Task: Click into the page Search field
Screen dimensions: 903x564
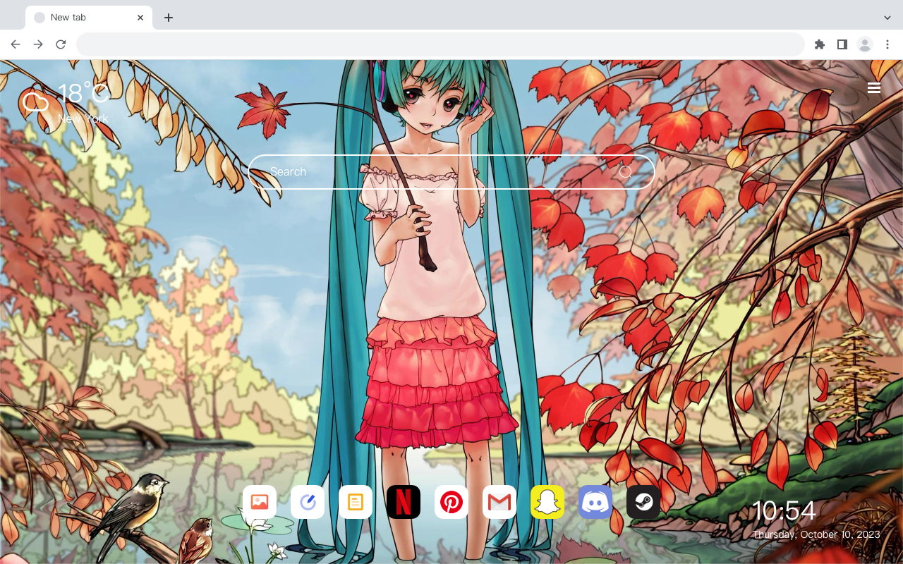Action: point(451,172)
